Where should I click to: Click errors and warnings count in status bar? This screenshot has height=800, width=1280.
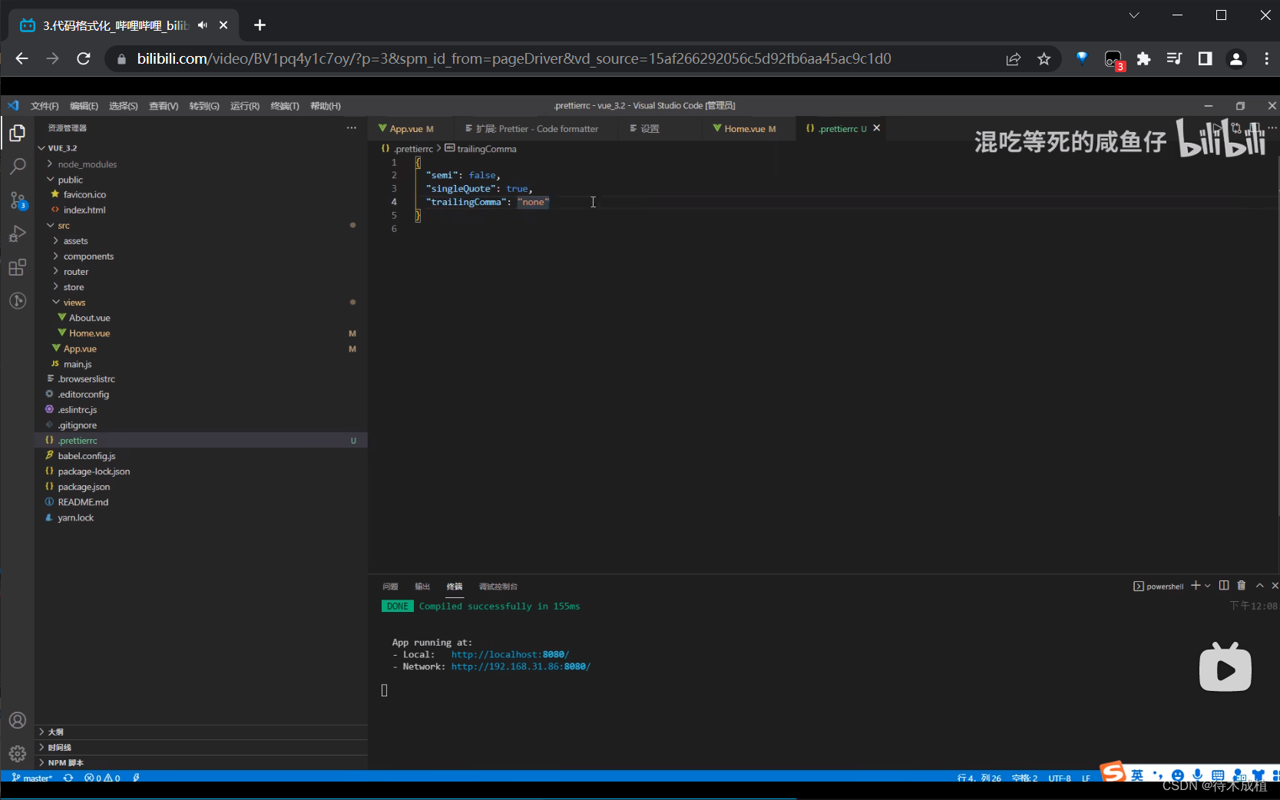click(102, 778)
